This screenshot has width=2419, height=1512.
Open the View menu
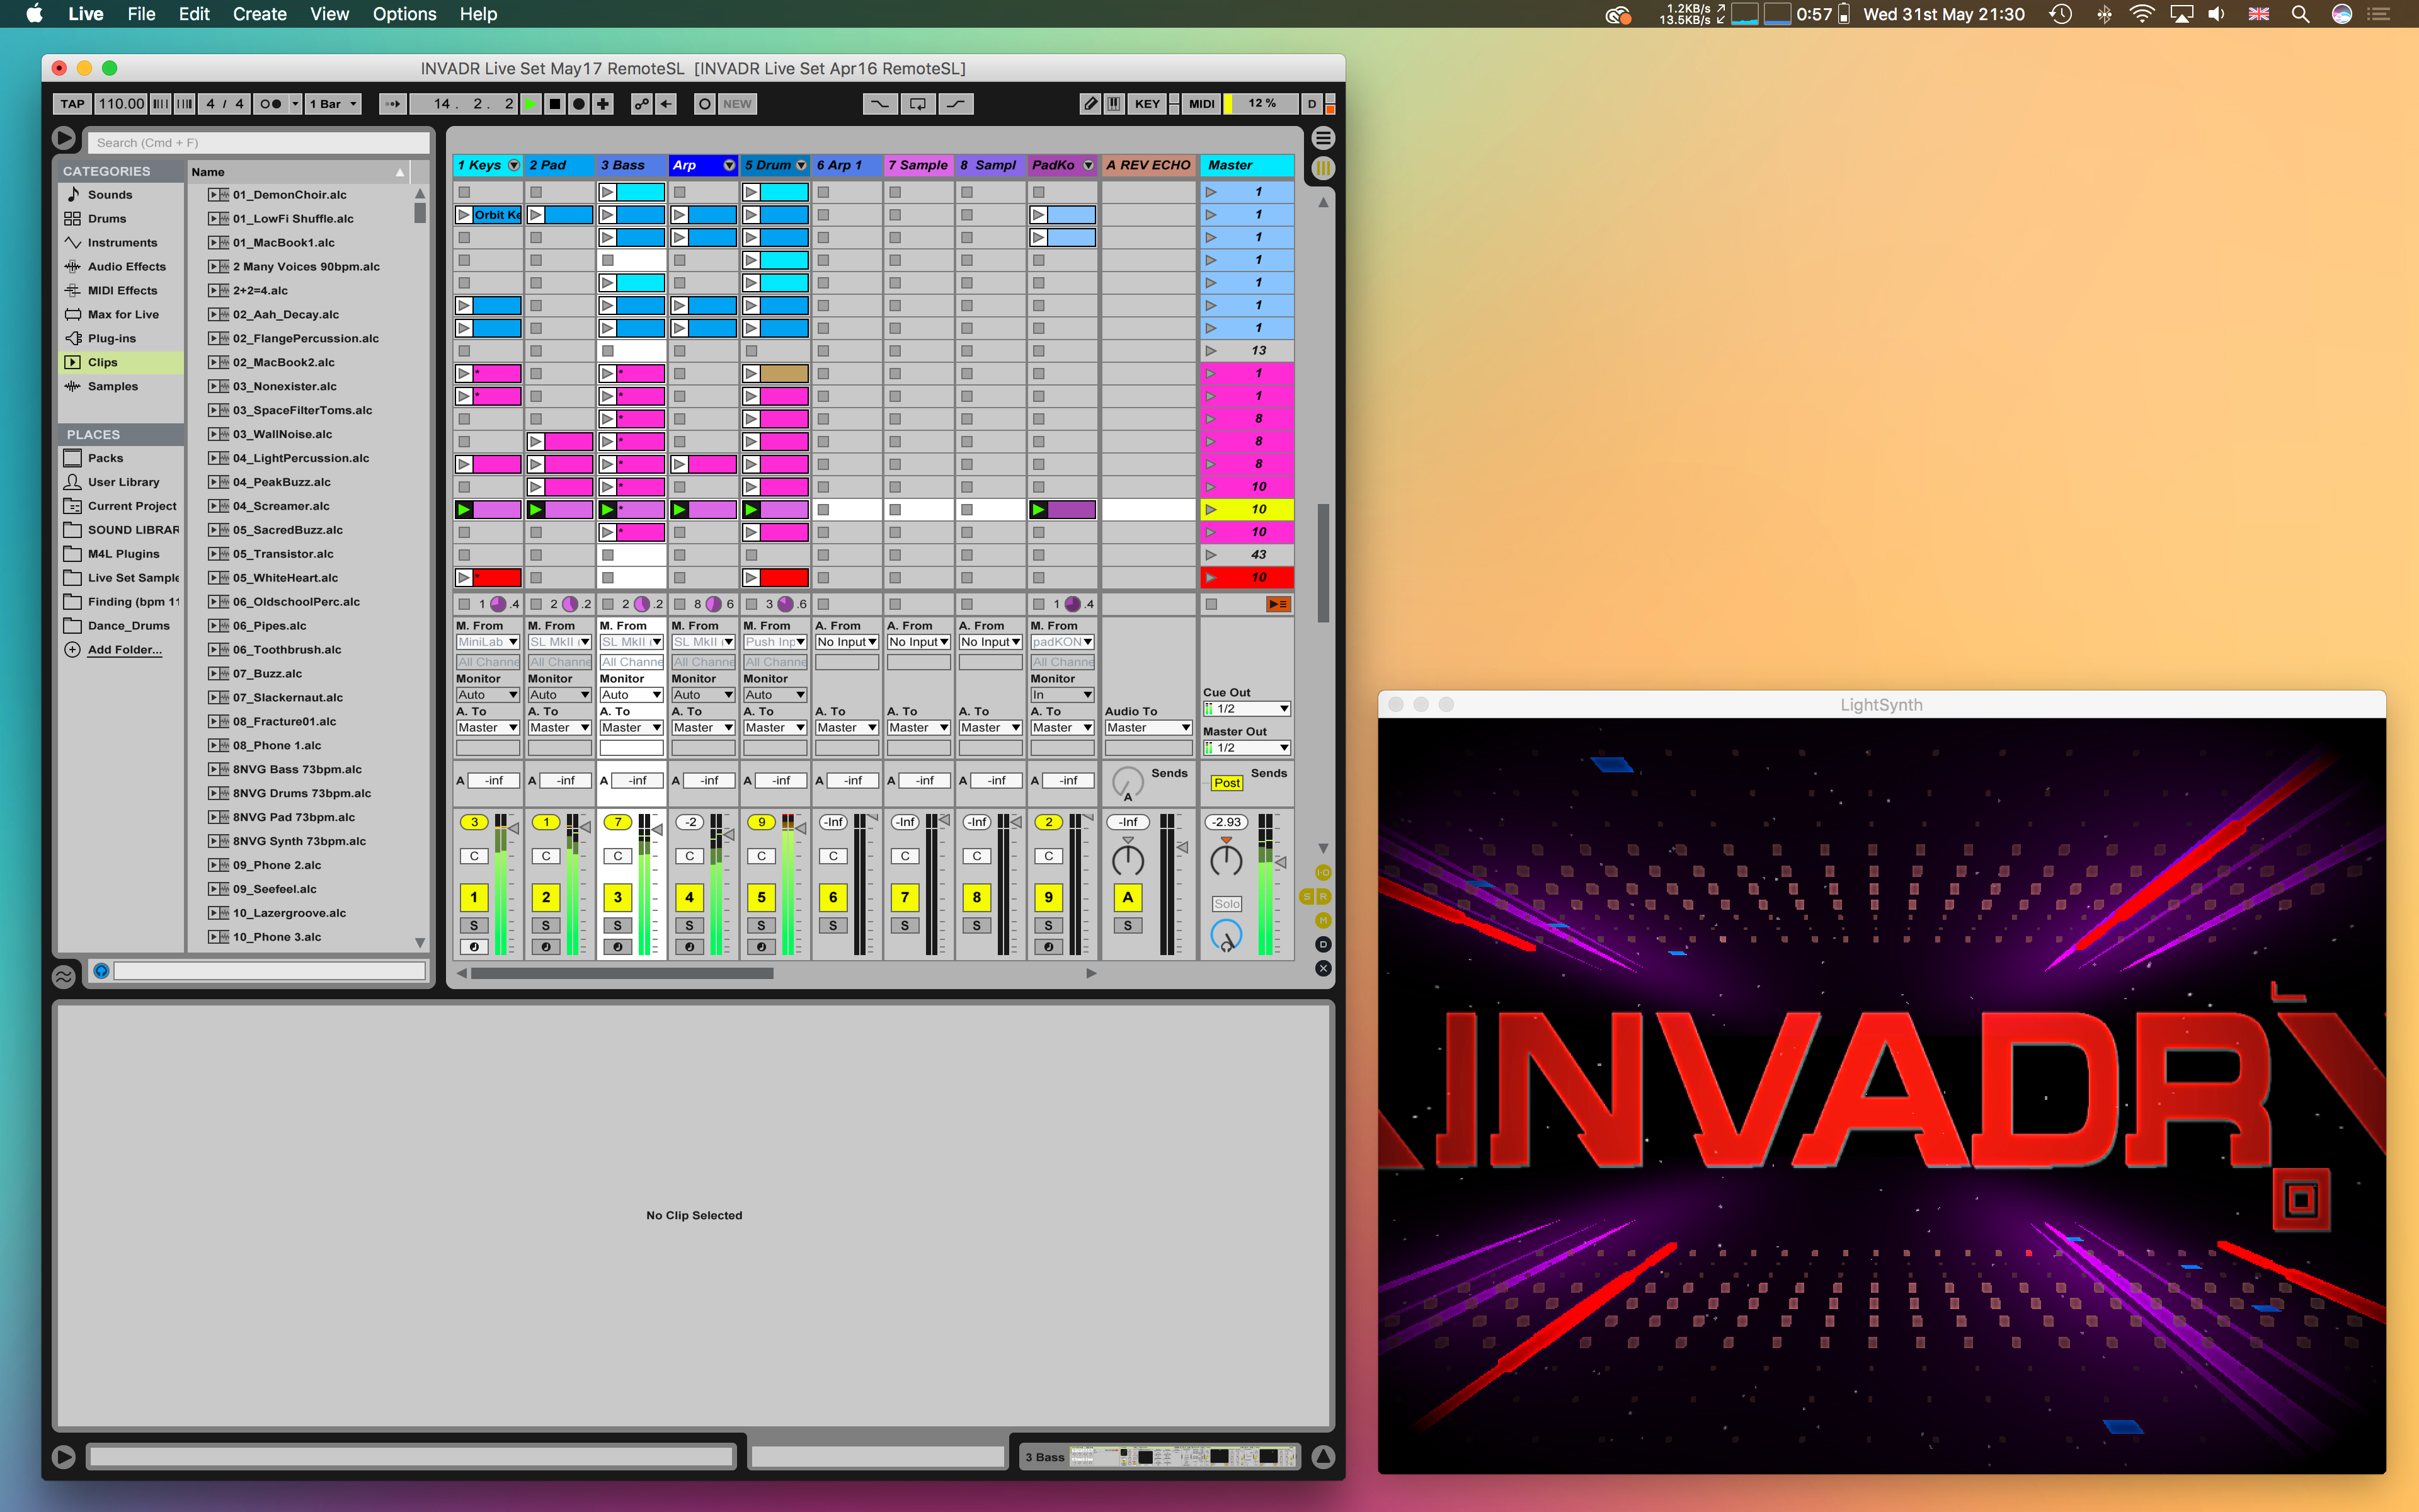(x=329, y=14)
